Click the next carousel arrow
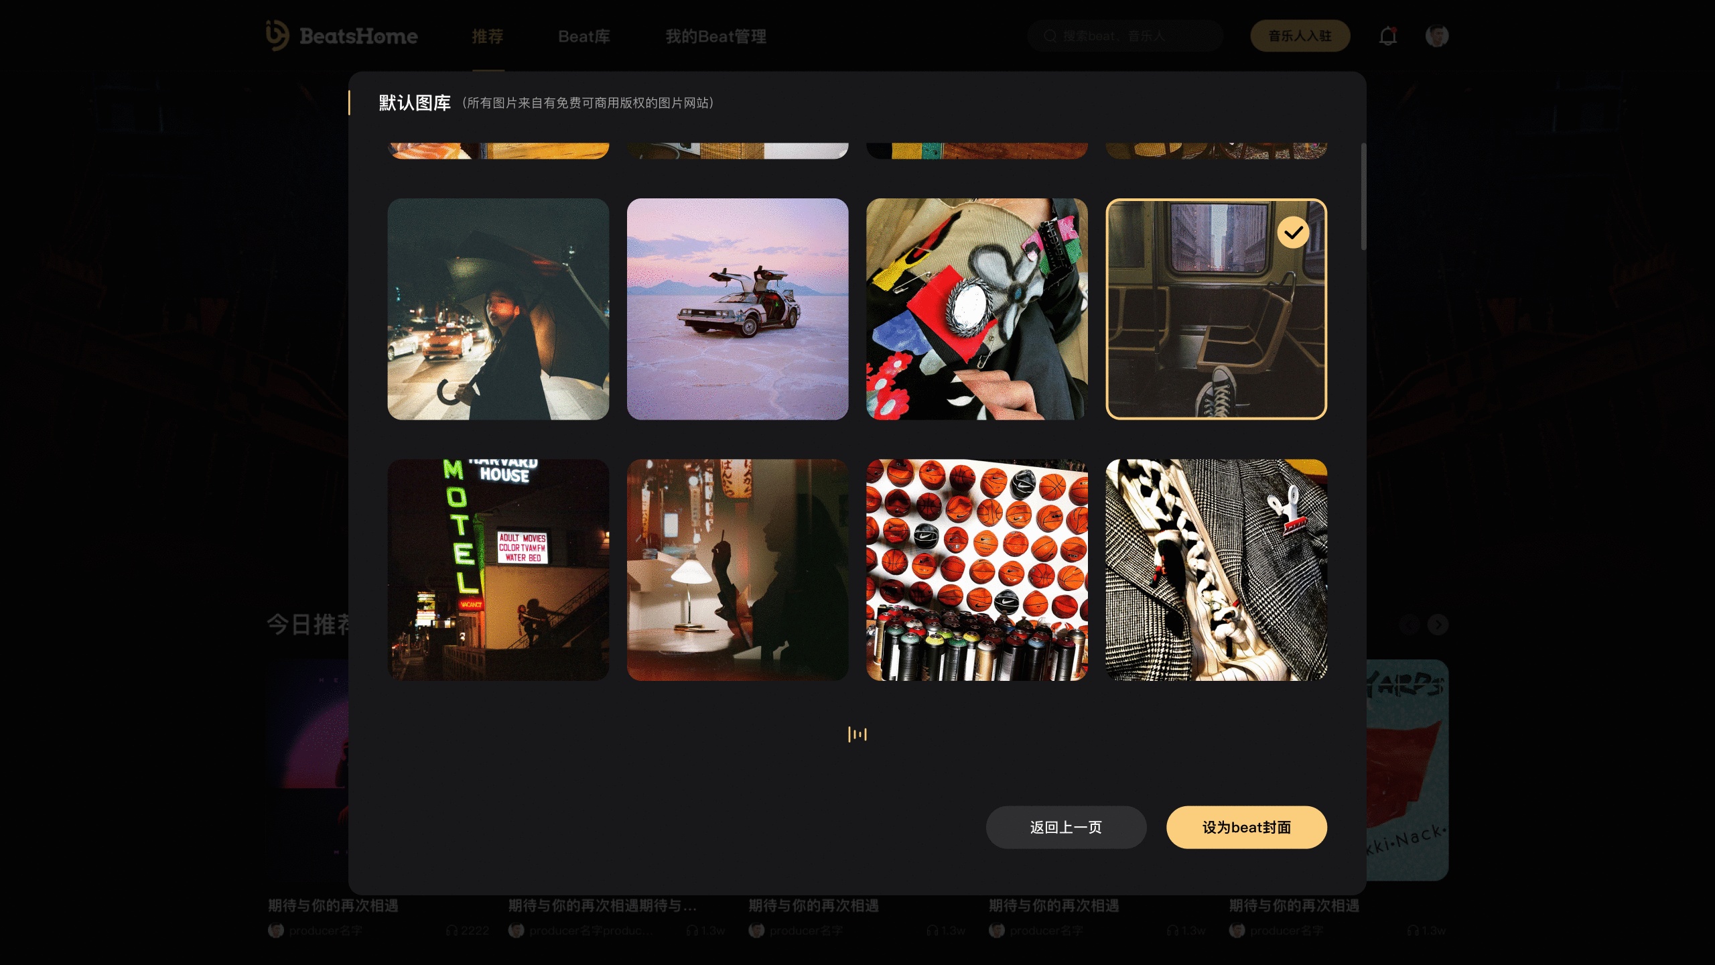Image resolution: width=1715 pixels, height=965 pixels. point(1438,625)
